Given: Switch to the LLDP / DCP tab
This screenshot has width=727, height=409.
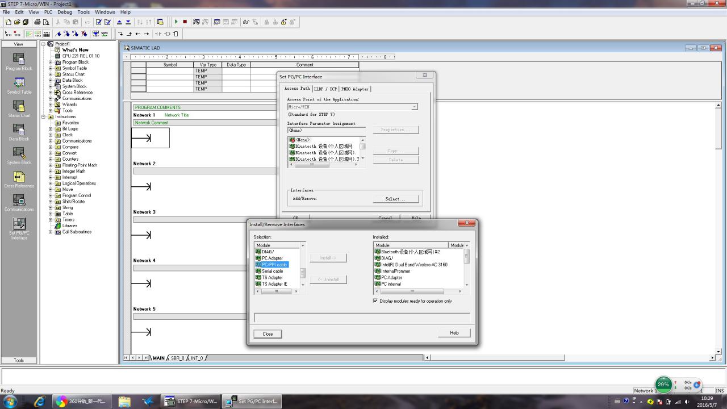Looking at the screenshot, I should [325, 89].
